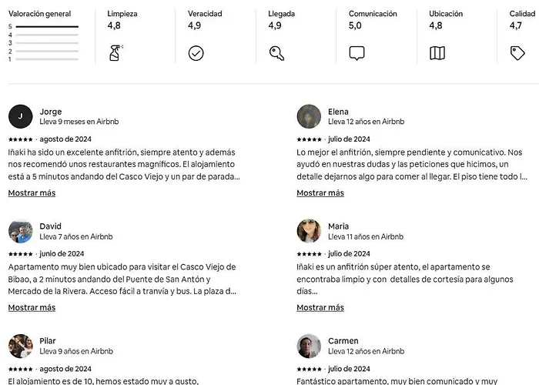Click the Llegada key icon
The height and width of the screenshot is (385, 539).
(276, 53)
